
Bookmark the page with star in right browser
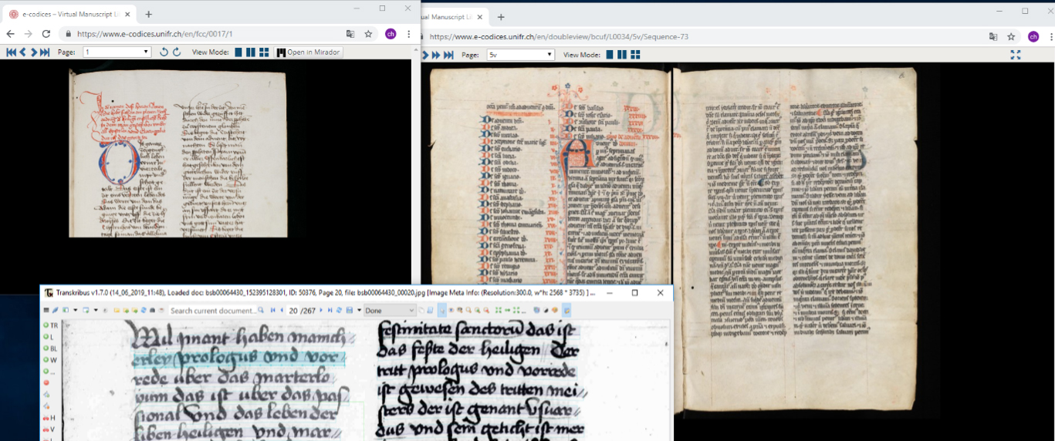point(1011,36)
